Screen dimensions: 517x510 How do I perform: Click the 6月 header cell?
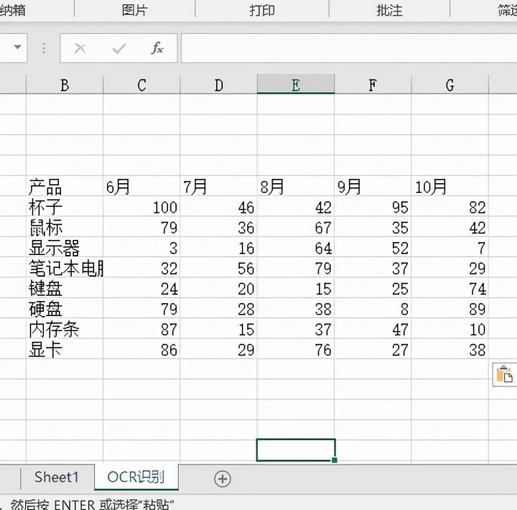141,186
